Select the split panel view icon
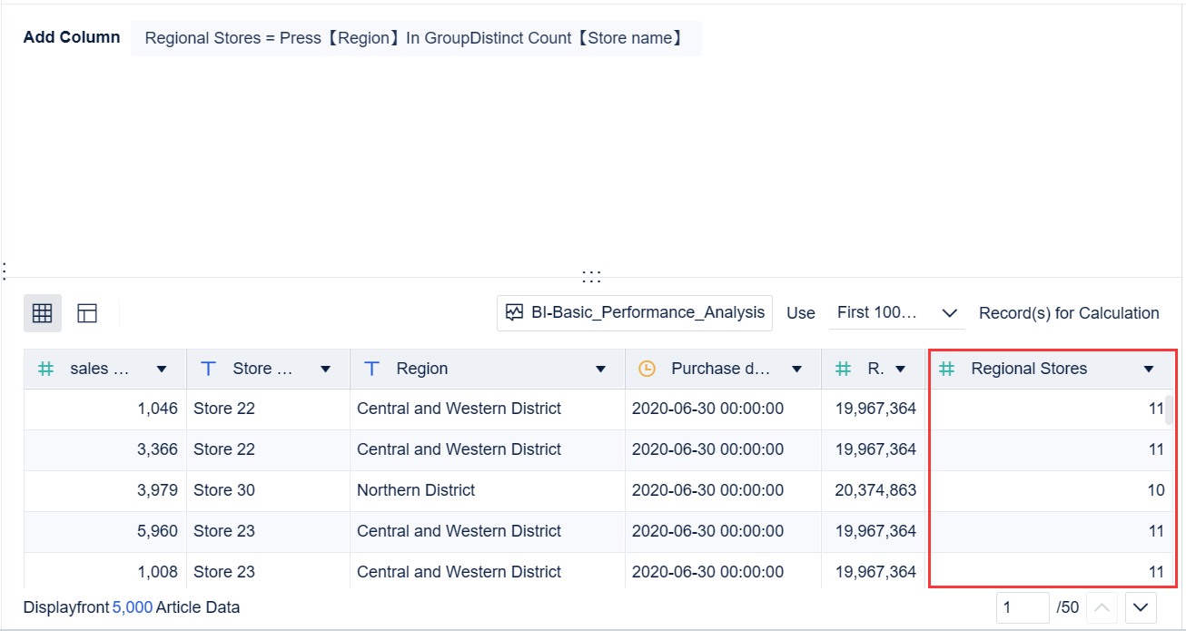 pyautogui.click(x=86, y=312)
